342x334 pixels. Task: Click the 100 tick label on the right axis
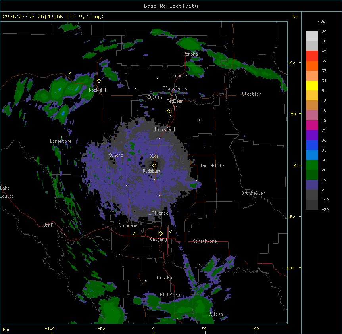coord(291,63)
